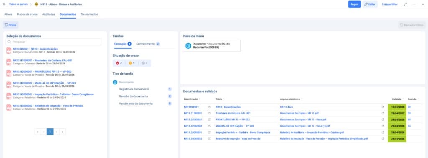
Task: Click validity cell 29/04/2027
Action: pos(397,113)
